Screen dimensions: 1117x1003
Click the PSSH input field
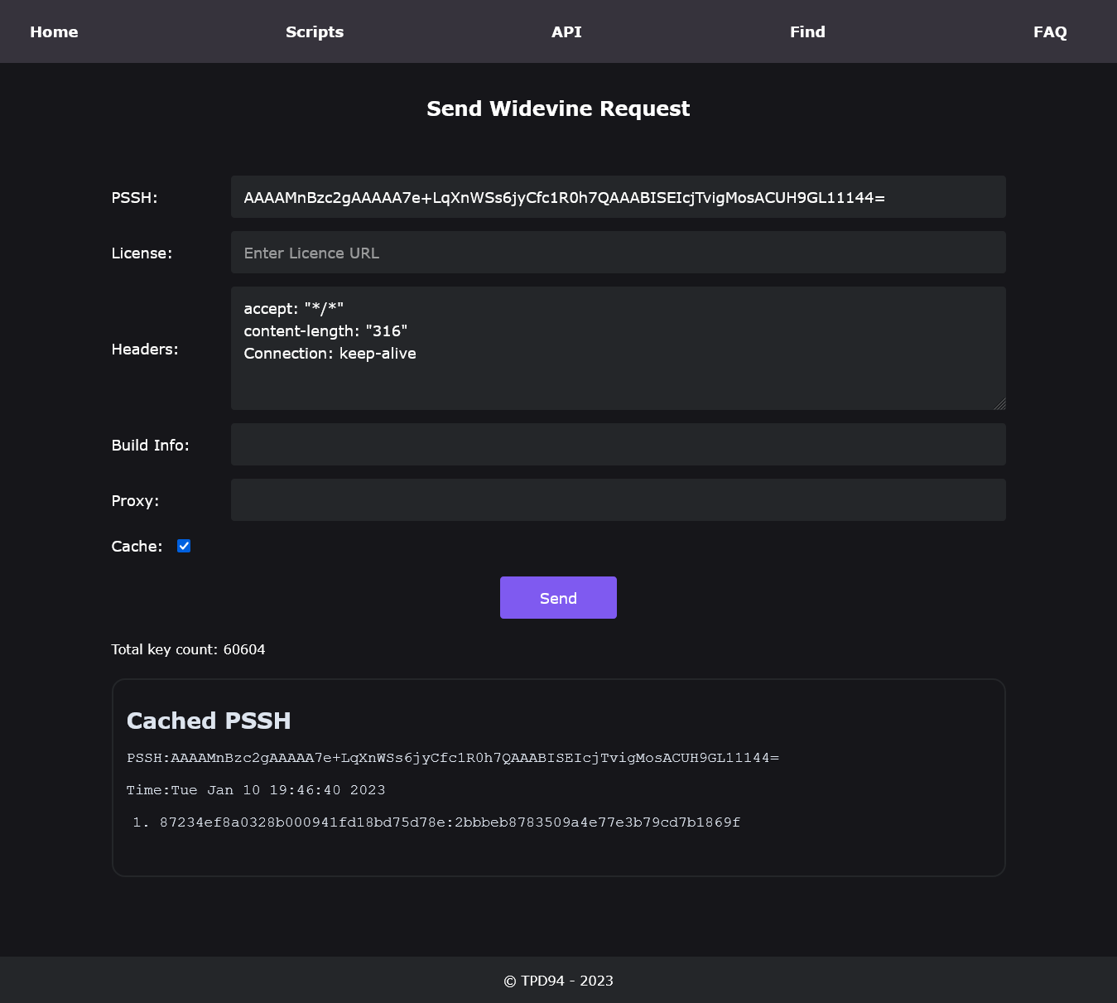tap(618, 197)
